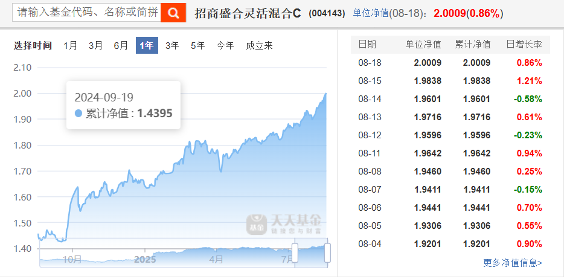Click the header net value 2.0009(0.86%)
This screenshot has width=564, height=279.
(x=469, y=13)
